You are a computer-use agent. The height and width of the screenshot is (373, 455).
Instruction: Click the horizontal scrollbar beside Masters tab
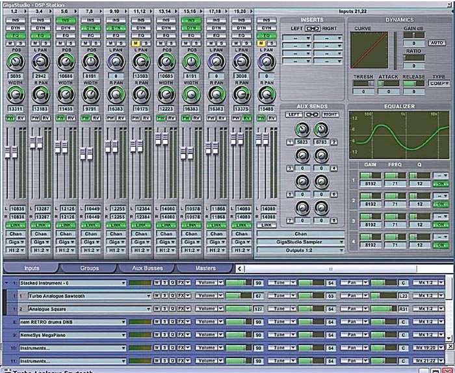click(x=330, y=269)
